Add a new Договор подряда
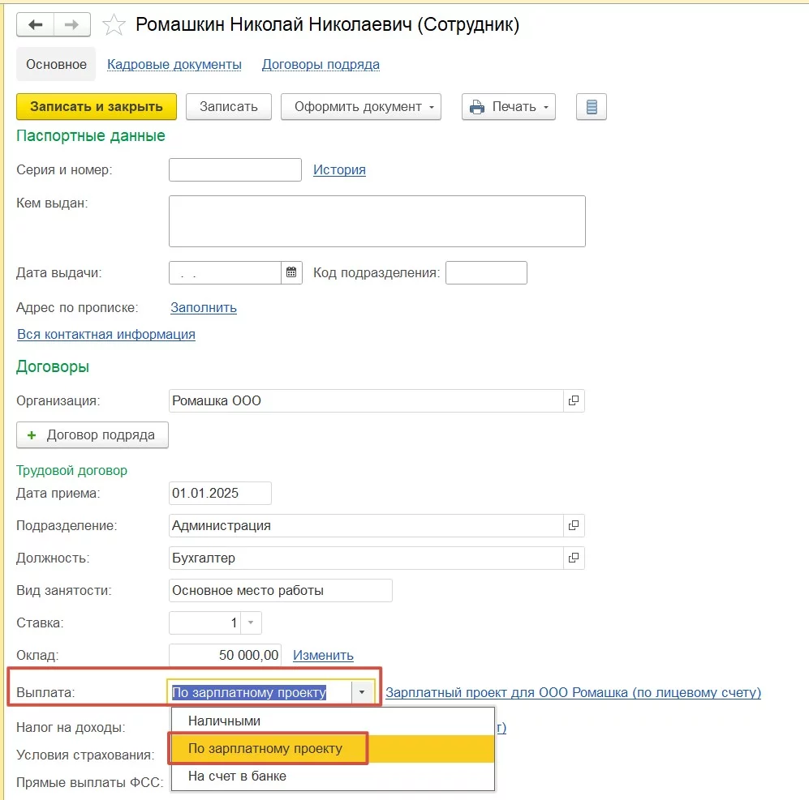The height and width of the screenshot is (800, 809). (92, 434)
